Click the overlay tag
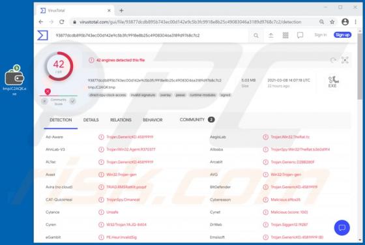 (x=166, y=95)
